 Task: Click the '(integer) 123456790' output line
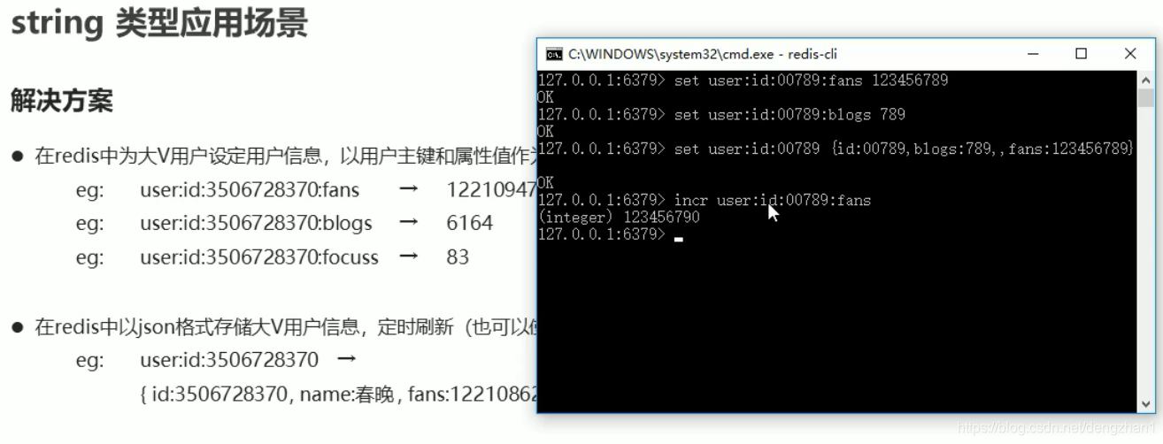click(x=619, y=218)
